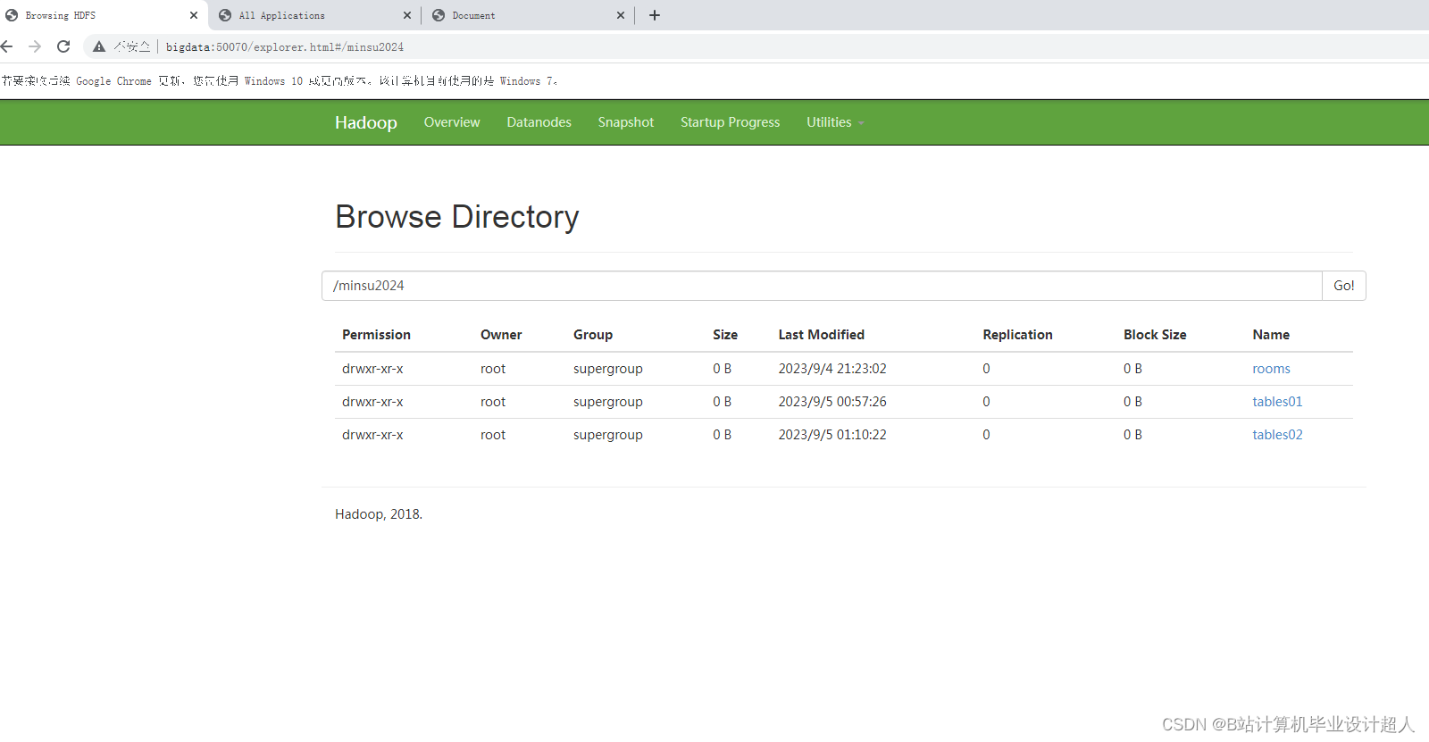The width and height of the screenshot is (1429, 742).
Task: Open the Snapshot page
Action: click(x=626, y=122)
